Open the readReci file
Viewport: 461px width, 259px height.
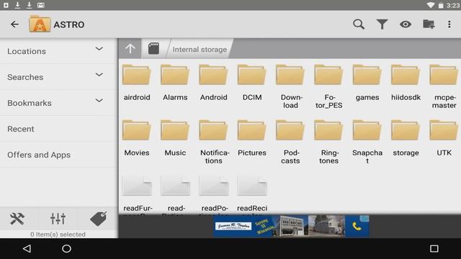click(x=252, y=194)
